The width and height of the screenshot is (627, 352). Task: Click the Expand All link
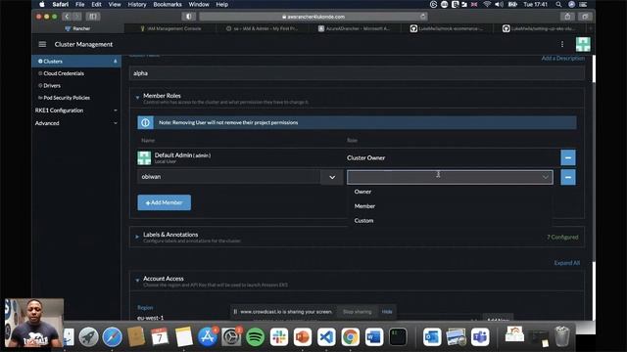click(566, 263)
